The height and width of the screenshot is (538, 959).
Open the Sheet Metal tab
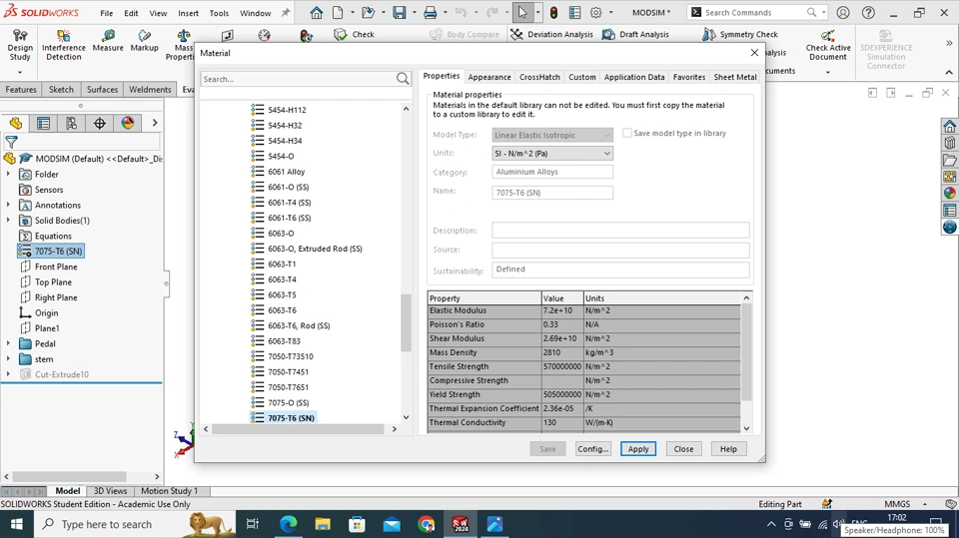(735, 77)
